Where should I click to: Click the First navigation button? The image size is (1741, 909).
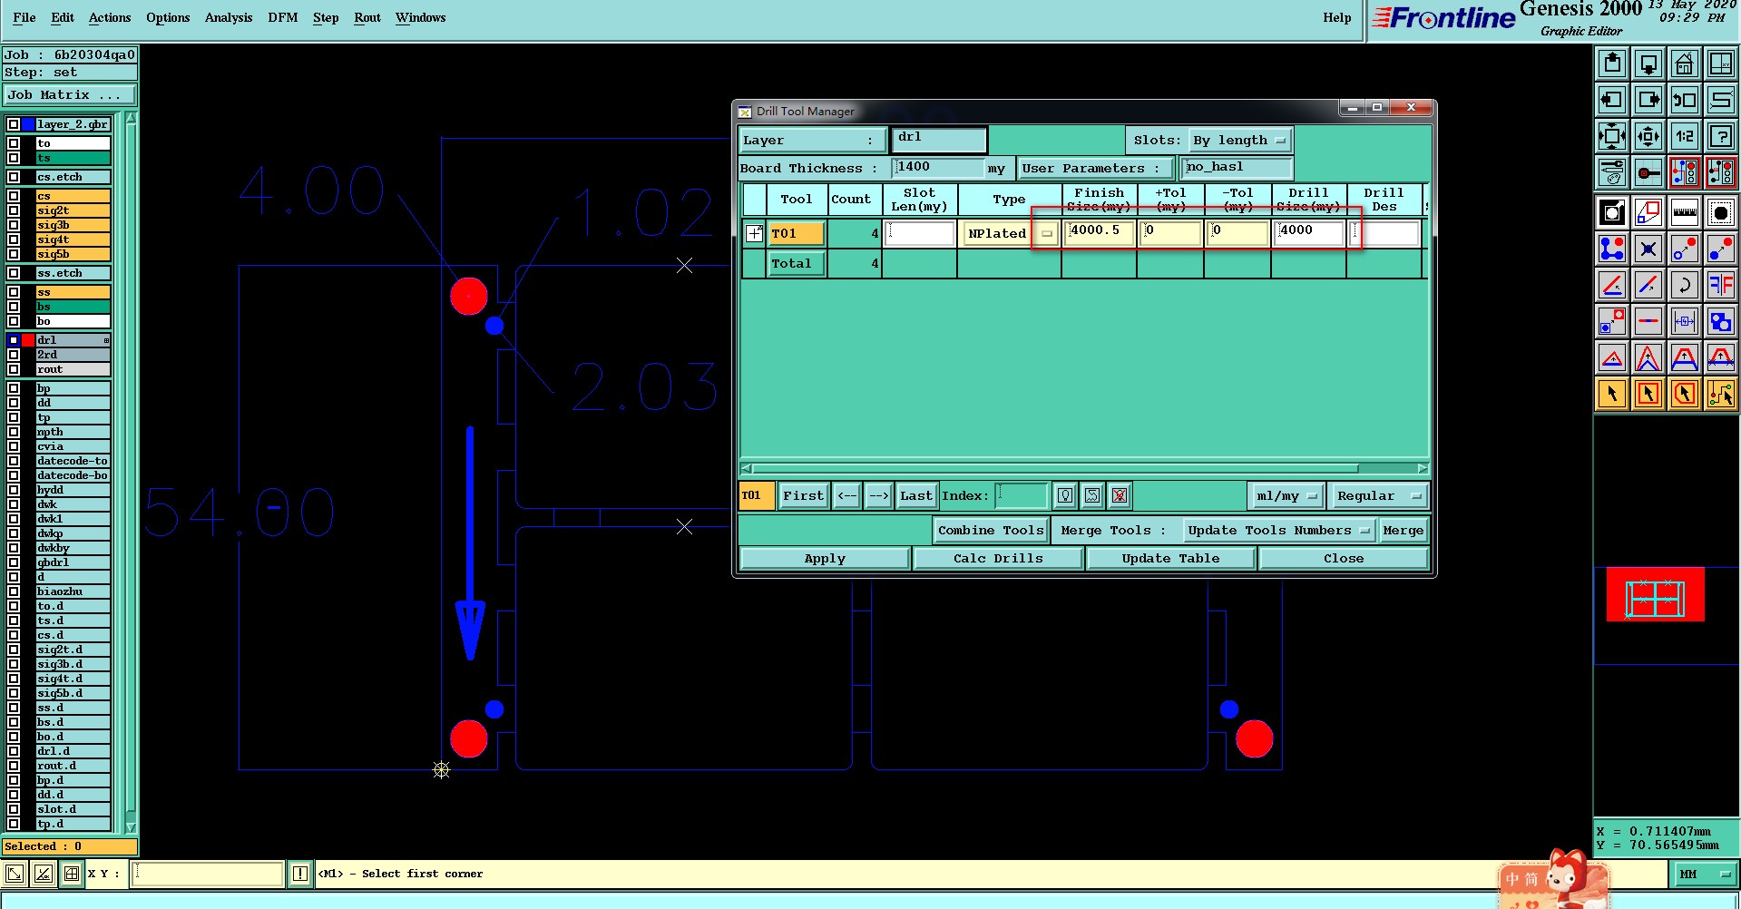pyautogui.click(x=804, y=495)
